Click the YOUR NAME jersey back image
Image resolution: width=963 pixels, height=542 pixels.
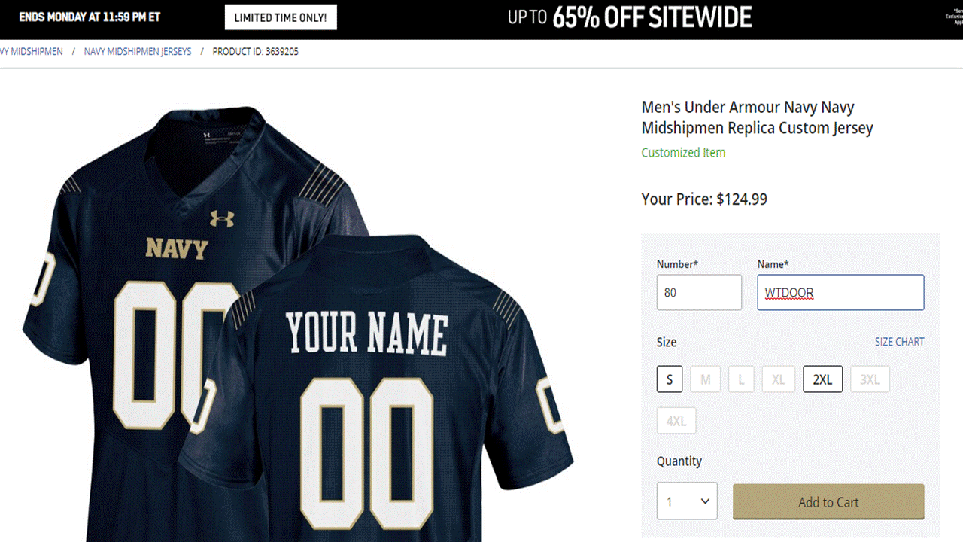(366, 333)
